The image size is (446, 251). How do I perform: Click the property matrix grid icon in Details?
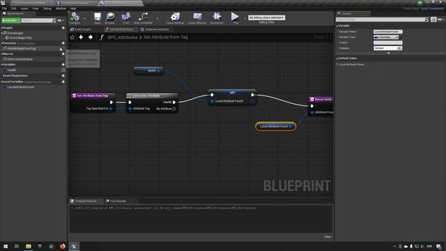coord(433,20)
